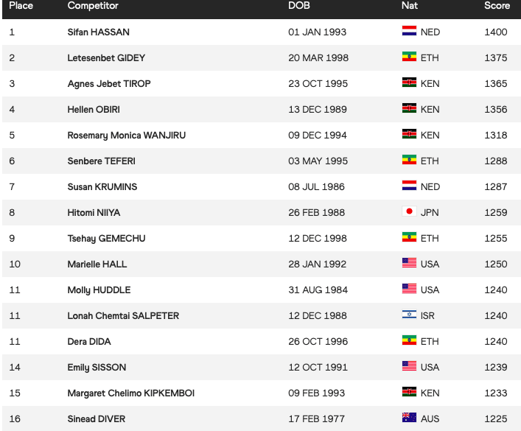The image size is (521, 431).
Task: Click the Australia flag next to Sinead DIVER
Action: (x=409, y=418)
